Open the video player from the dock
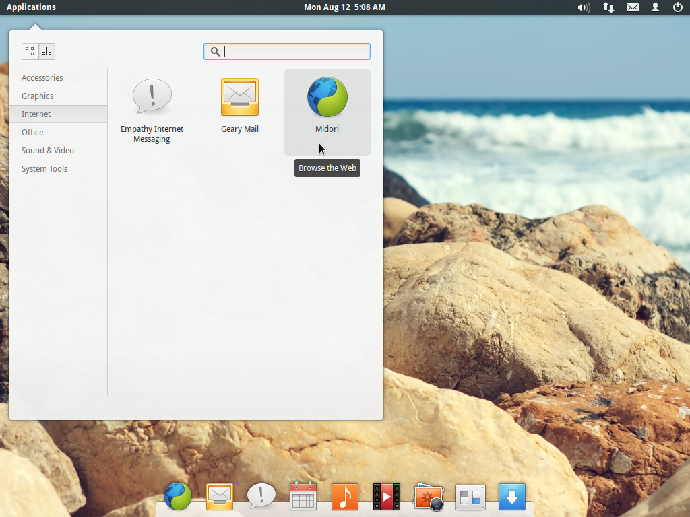The image size is (690, 517). tap(386, 497)
